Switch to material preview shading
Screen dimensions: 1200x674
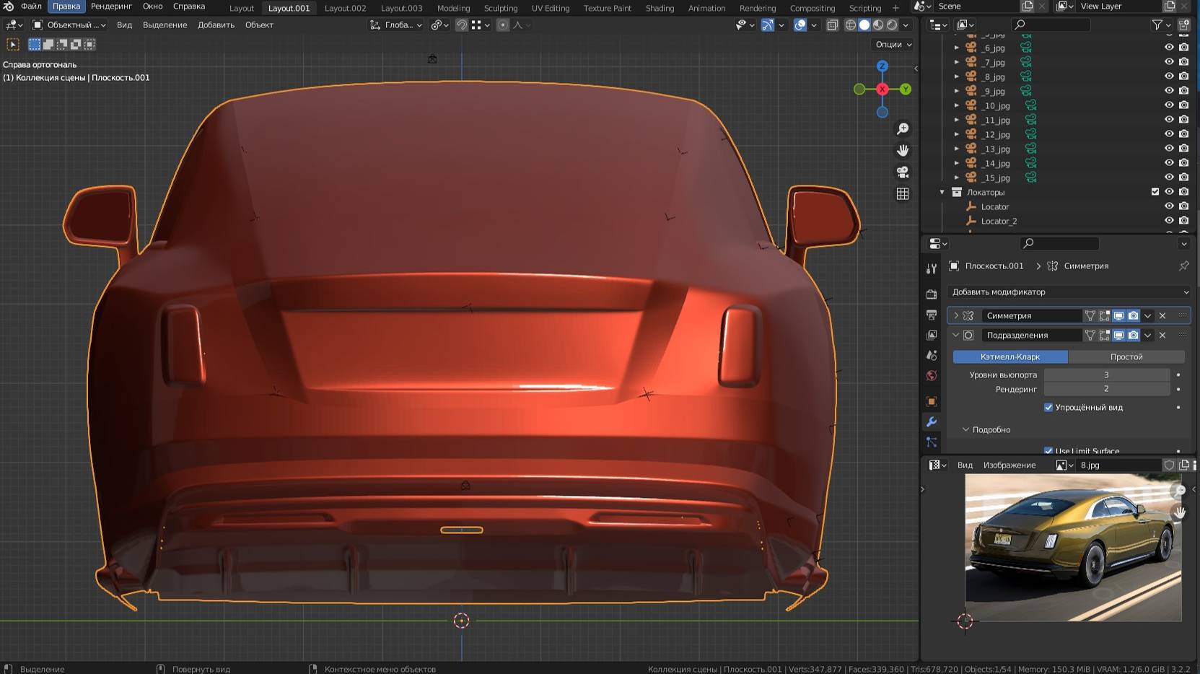click(x=878, y=25)
